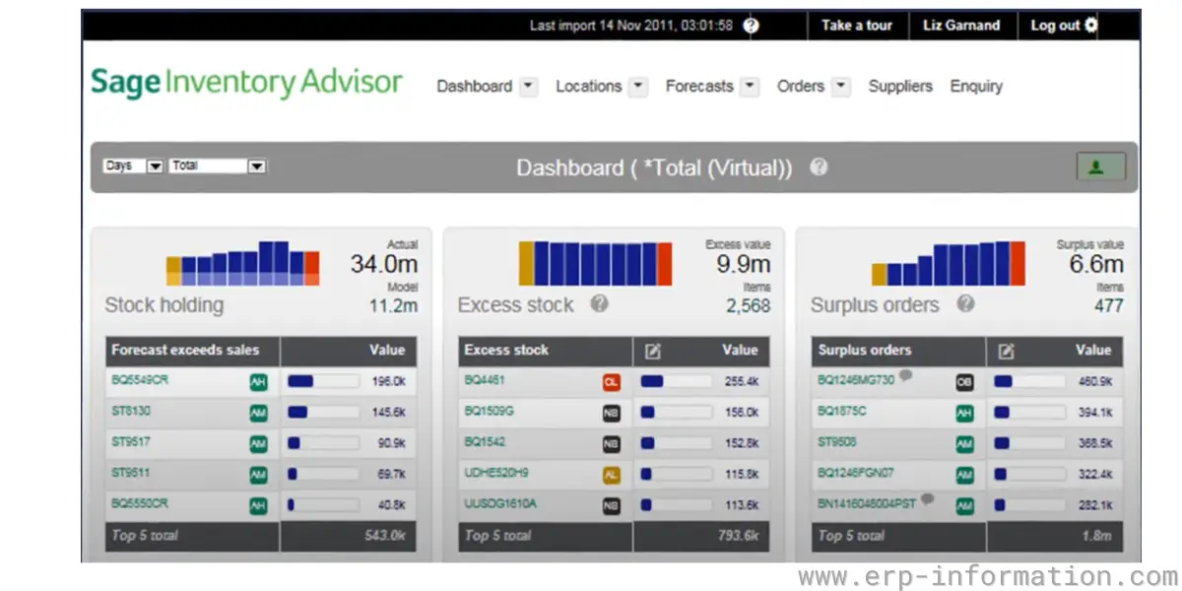Click Take a tour
Screen dimensions: 1182x591
click(857, 26)
